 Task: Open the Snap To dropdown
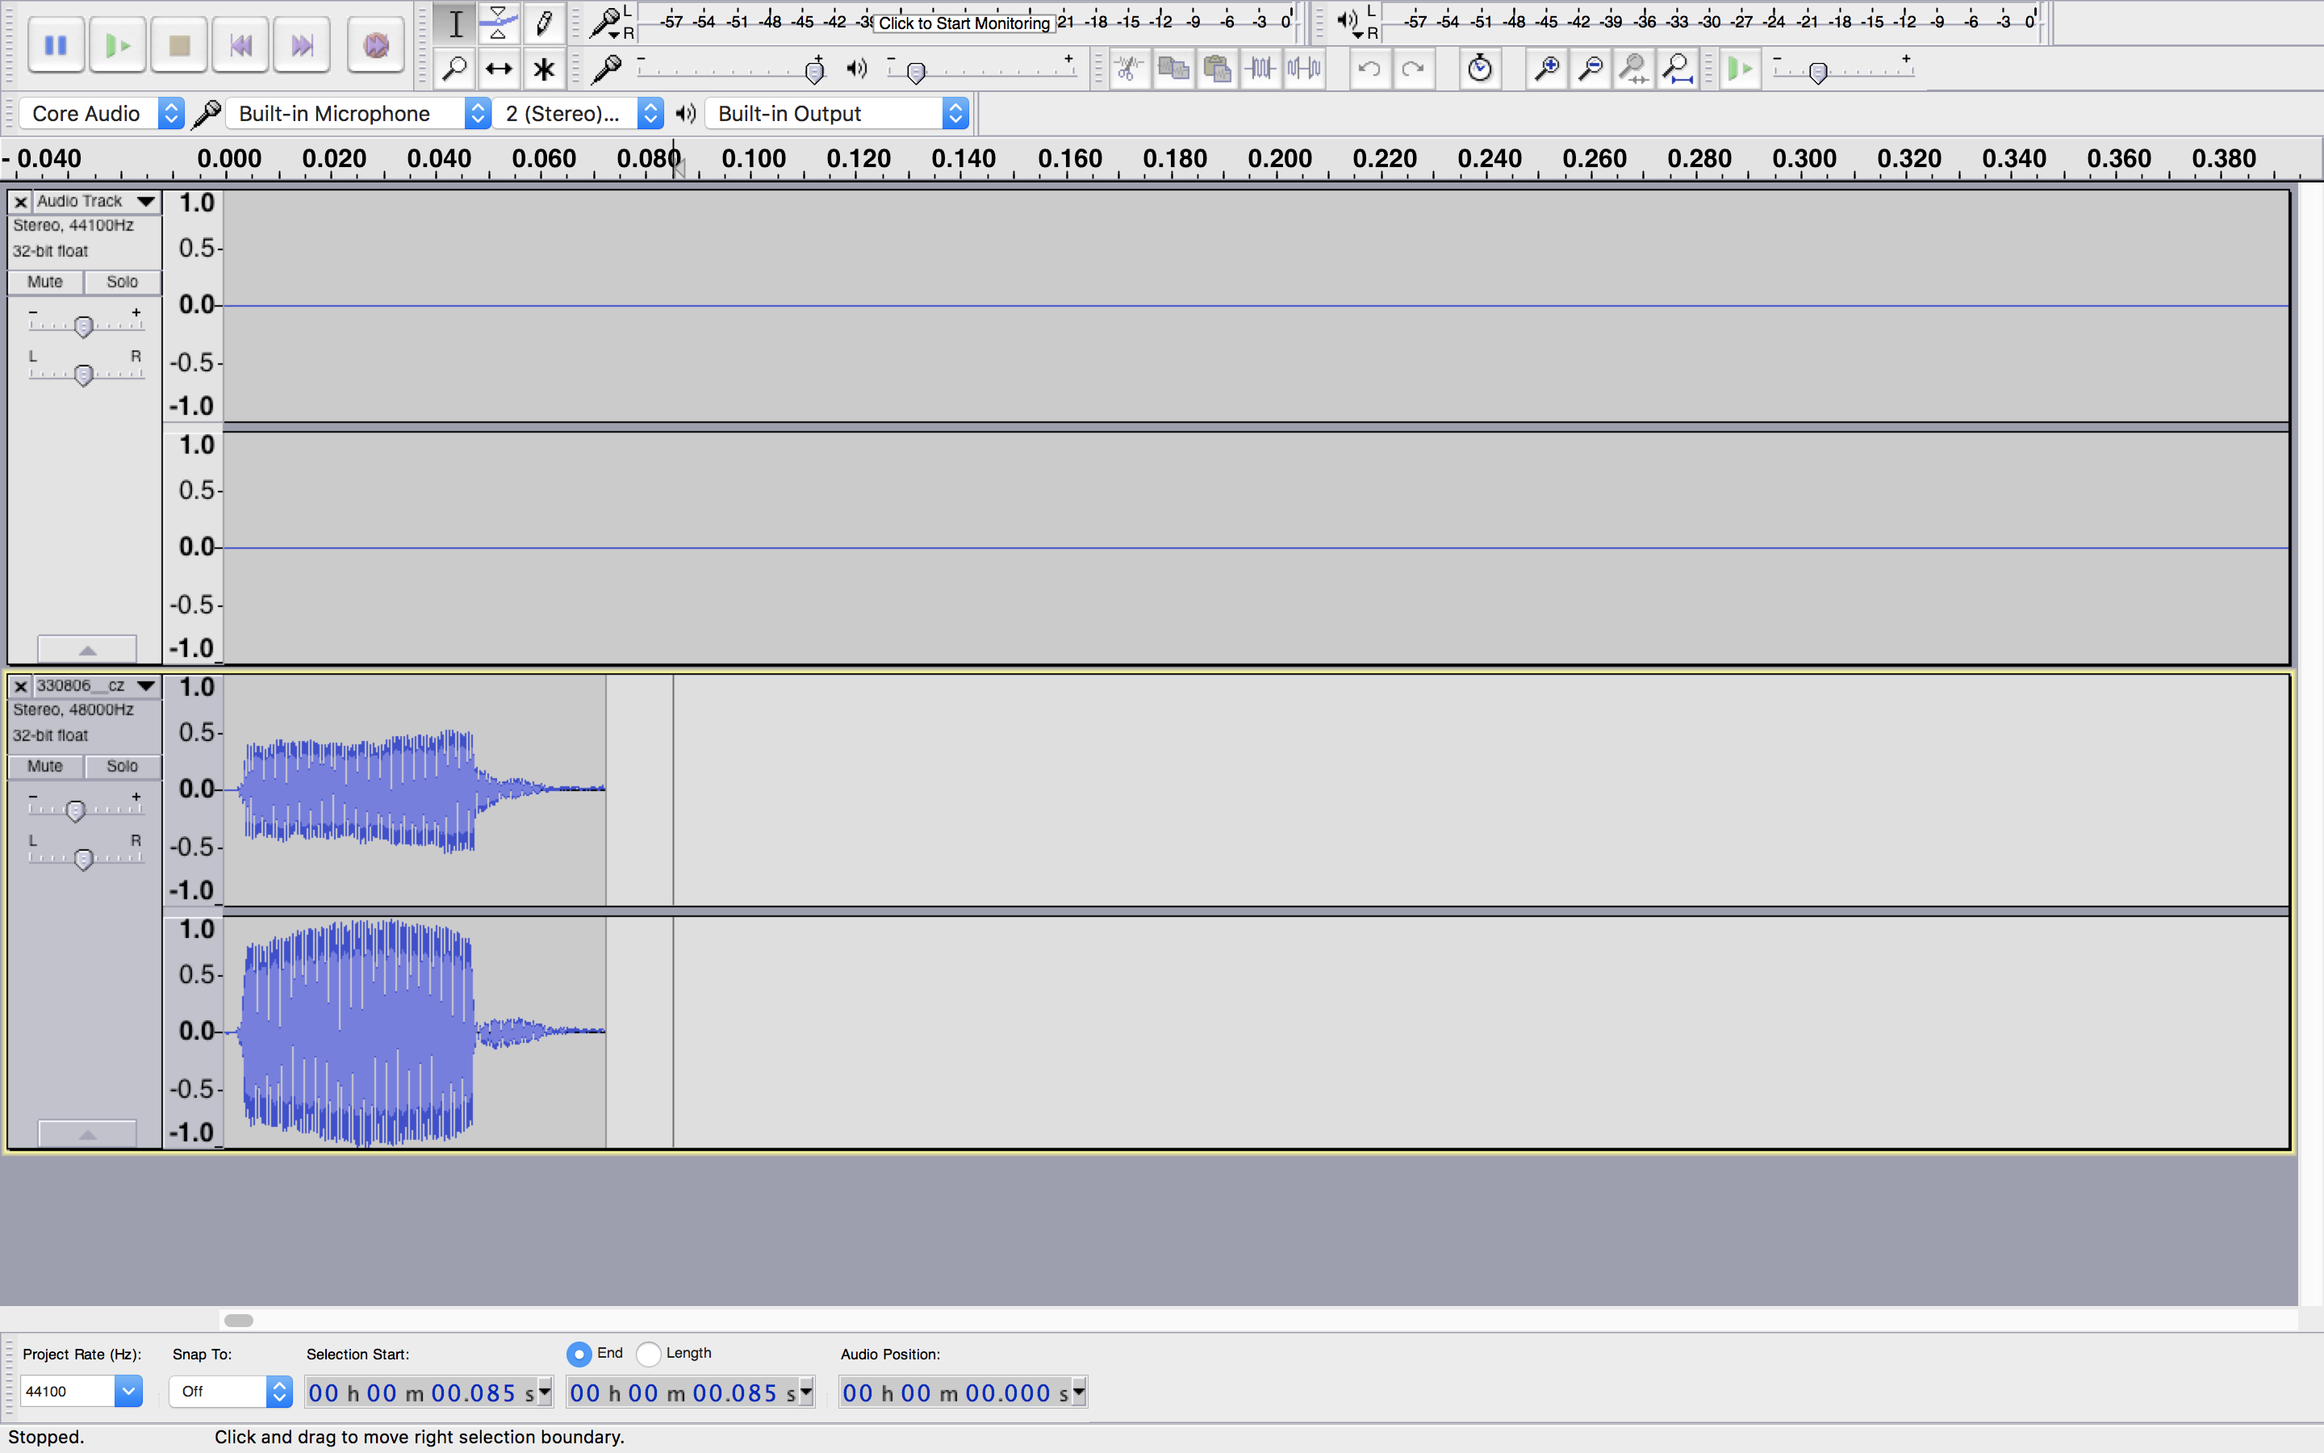pos(278,1391)
